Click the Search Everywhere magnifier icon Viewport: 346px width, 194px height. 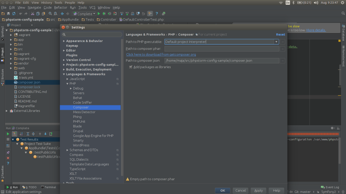pos(343,13)
